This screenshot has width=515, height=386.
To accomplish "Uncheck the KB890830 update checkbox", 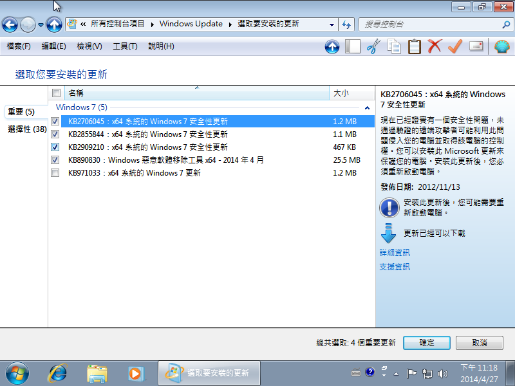I will click(x=55, y=160).
